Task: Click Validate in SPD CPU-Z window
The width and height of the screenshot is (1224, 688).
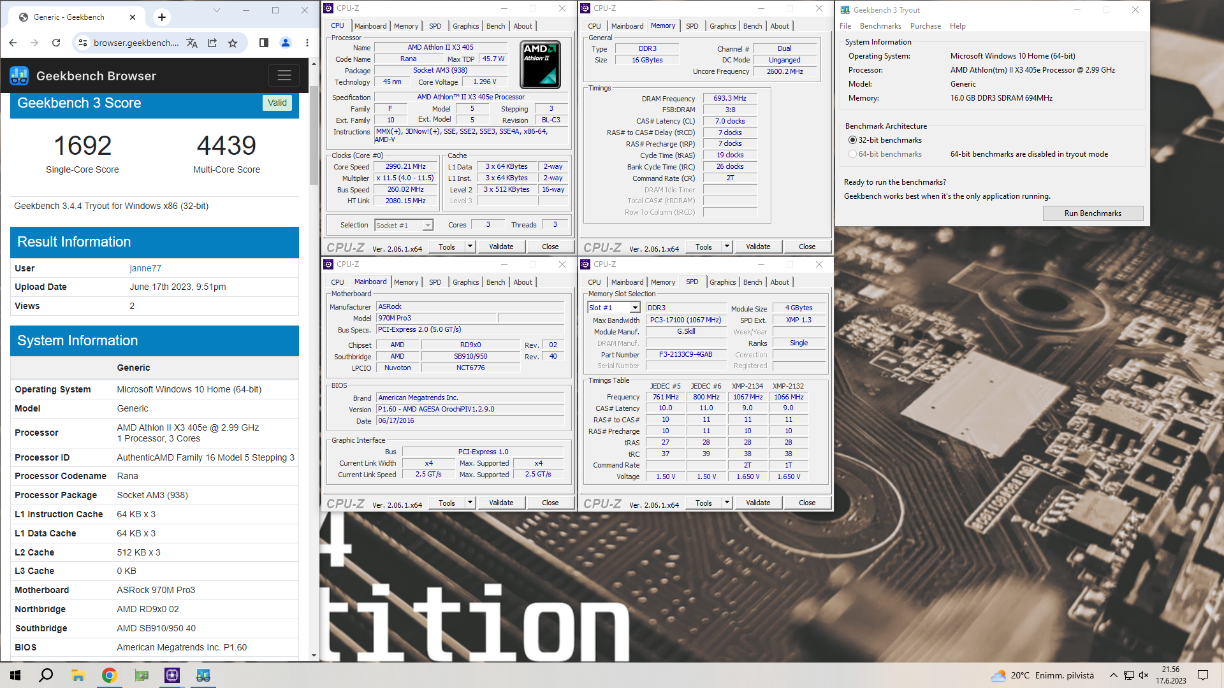Action: 758,503
